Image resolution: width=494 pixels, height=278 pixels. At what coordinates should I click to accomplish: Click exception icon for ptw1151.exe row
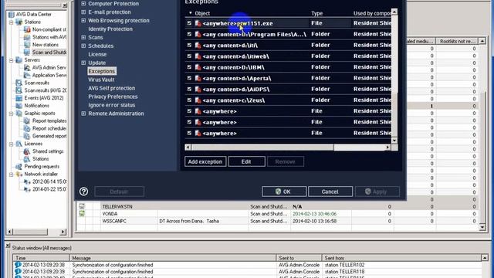click(x=198, y=23)
